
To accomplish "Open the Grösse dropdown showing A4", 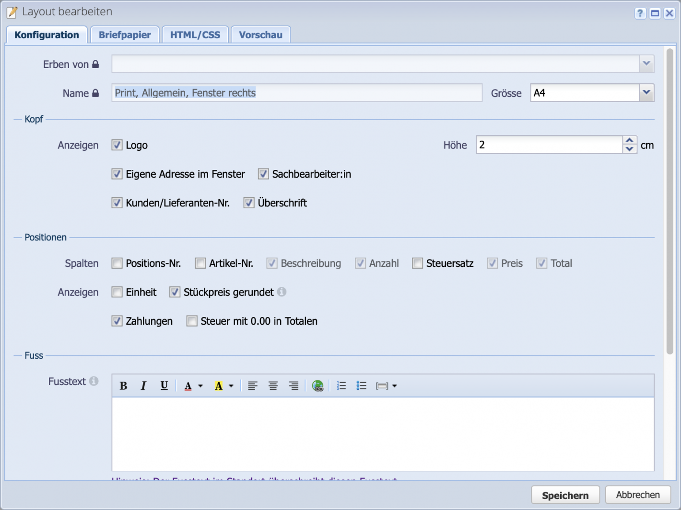I will click(x=646, y=93).
